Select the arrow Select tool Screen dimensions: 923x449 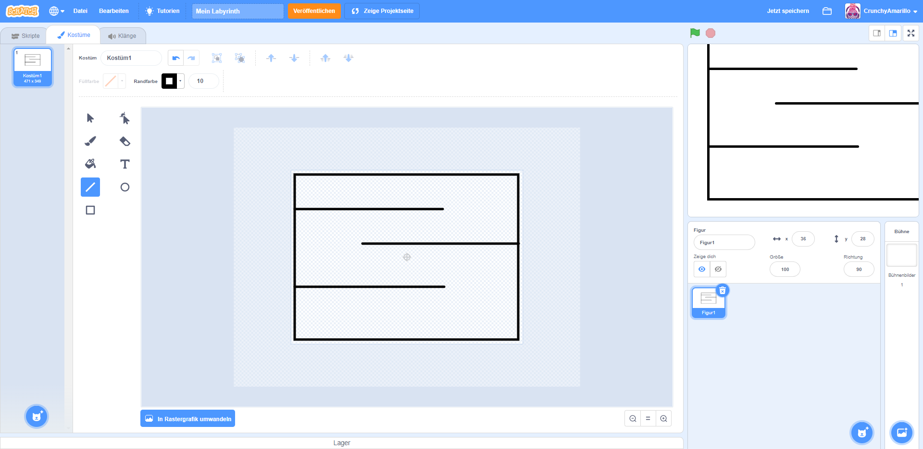tap(90, 118)
